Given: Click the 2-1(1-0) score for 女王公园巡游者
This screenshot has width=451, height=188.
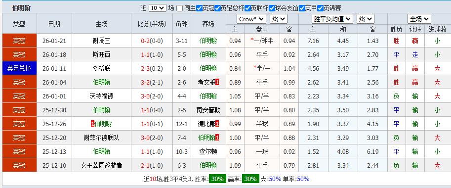Looking at the screenshot, I should coord(152,165).
